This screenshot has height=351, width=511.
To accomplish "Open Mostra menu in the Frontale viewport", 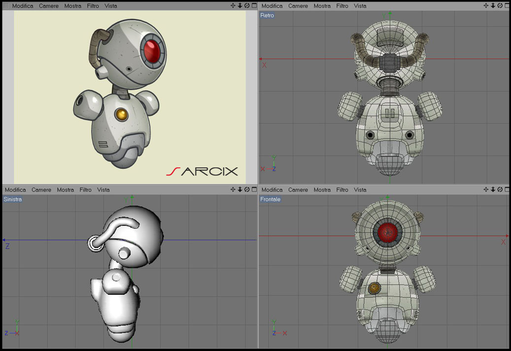I will point(322,190).
